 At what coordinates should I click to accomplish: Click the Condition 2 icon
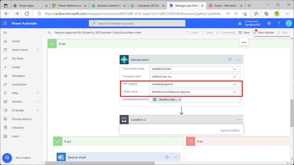(124, 120)
